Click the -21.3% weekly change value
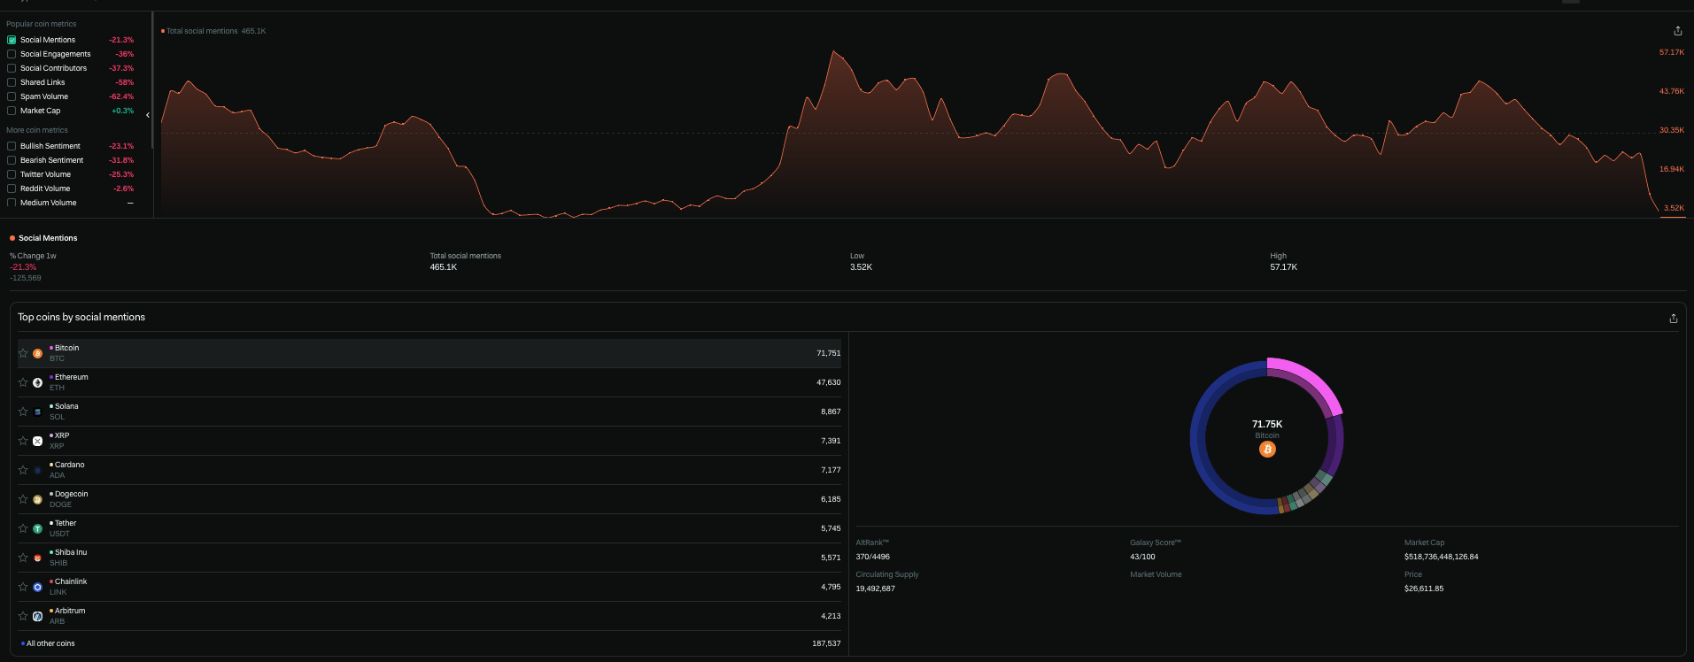 pos(23,267)
